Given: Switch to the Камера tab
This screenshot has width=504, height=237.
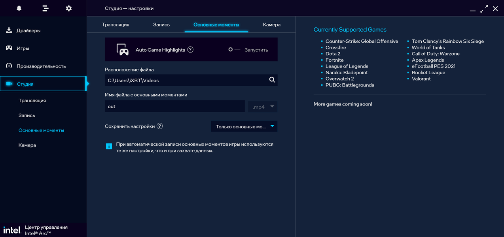Looking at the screenshot, I should click(272, 24).
